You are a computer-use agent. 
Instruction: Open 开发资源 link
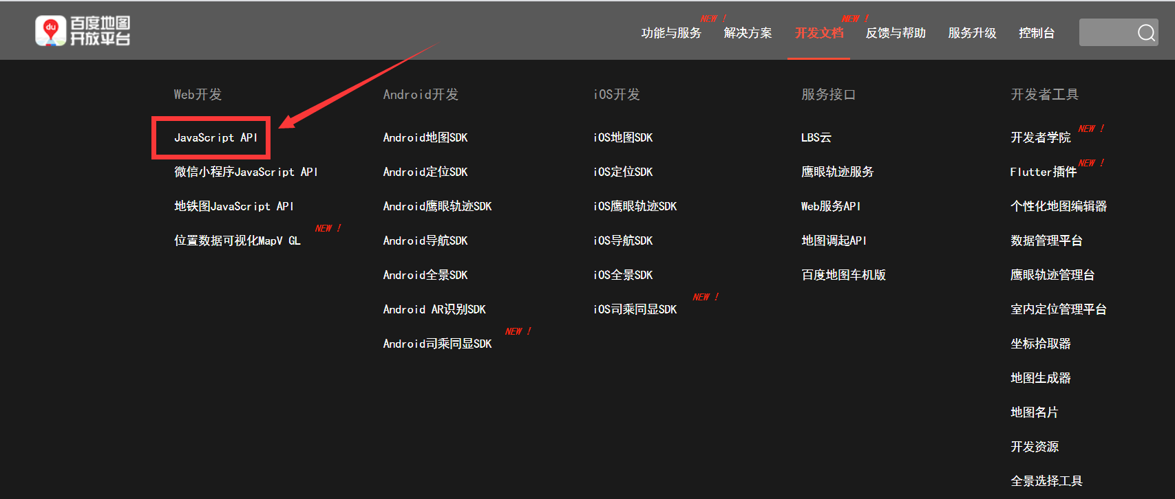tap(1035, 447)
